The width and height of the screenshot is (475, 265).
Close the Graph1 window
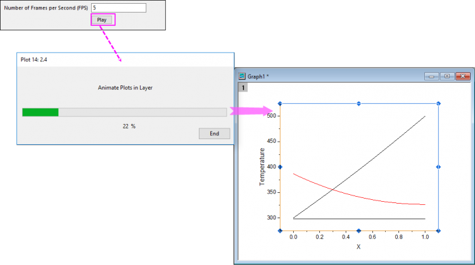pos(462,76)
